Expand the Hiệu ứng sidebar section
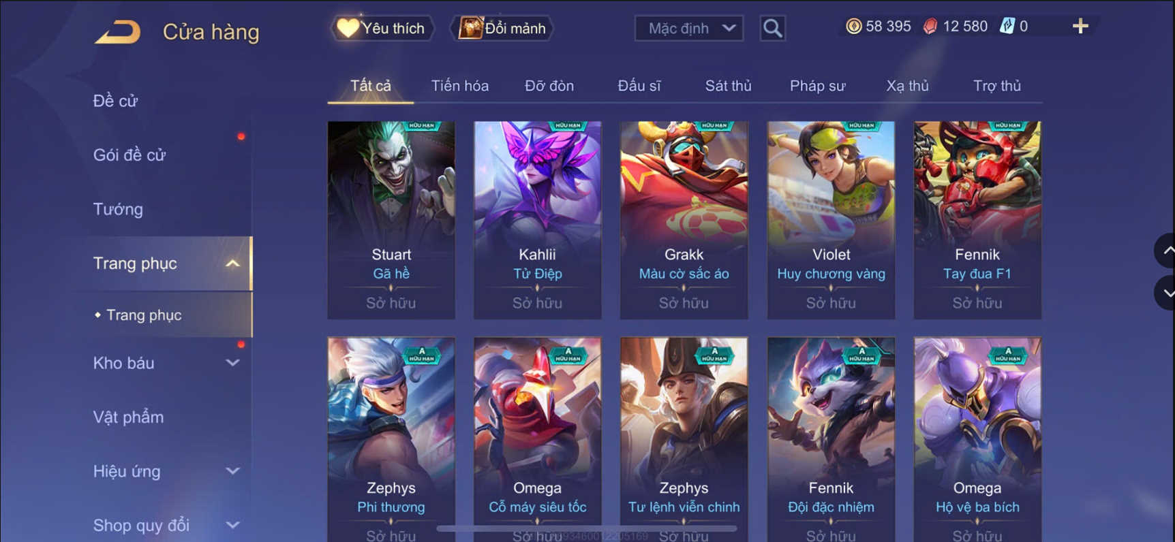Viewport: 1175px width, 542px height. click(x=232, y=471)
